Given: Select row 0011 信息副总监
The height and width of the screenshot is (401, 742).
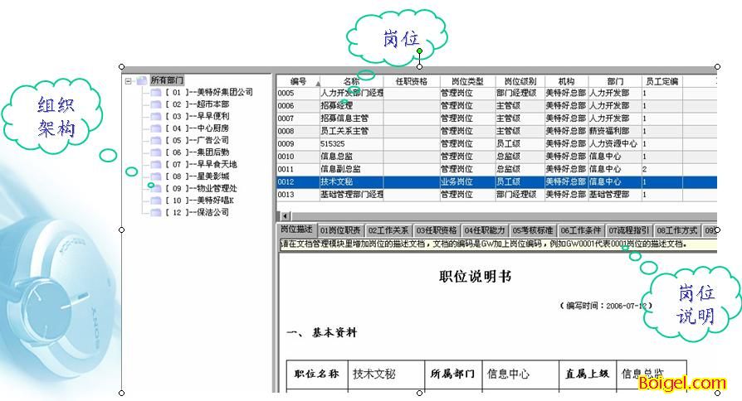Looking at the screenshot, I should pos(496,169).
